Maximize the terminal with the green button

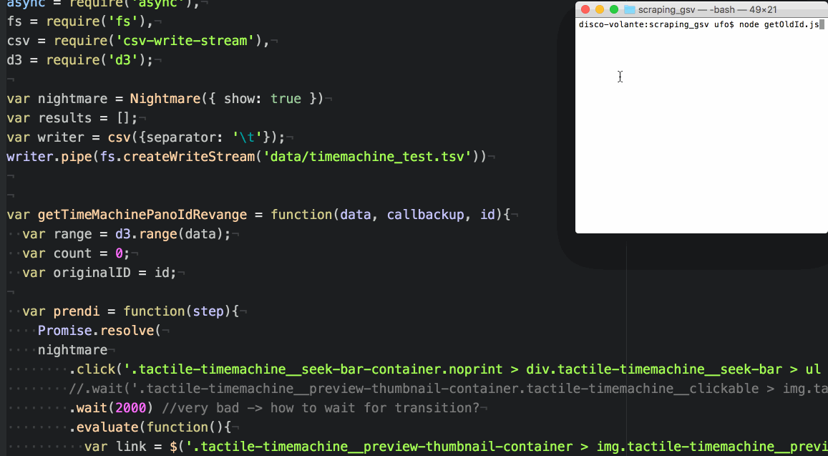click(613, 9)
